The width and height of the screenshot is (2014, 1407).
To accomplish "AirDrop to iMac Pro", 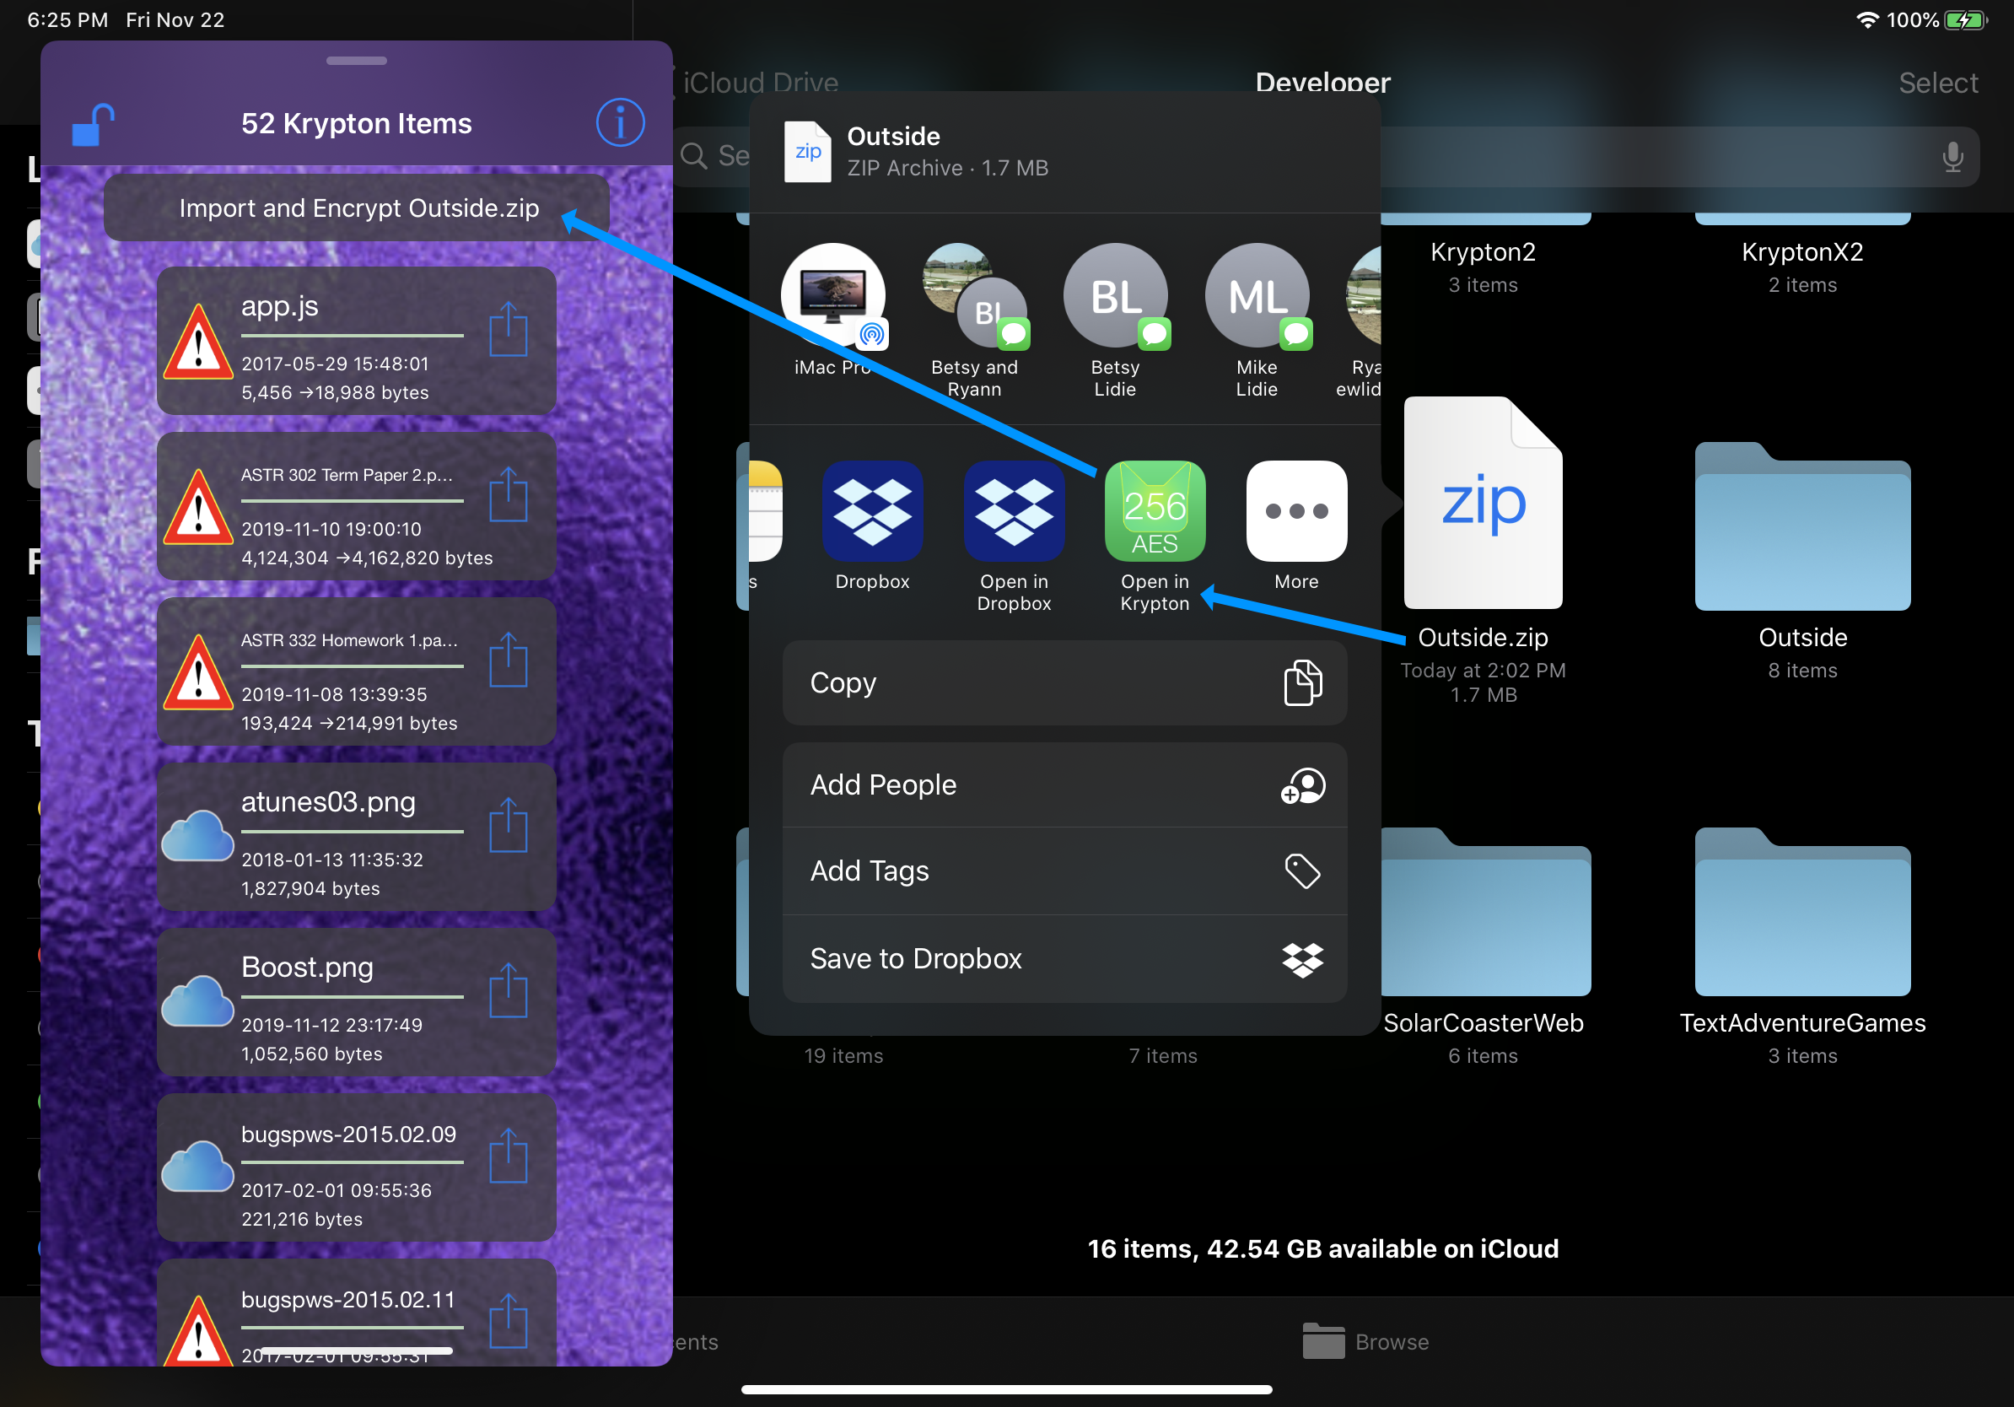I will point(832,296).
